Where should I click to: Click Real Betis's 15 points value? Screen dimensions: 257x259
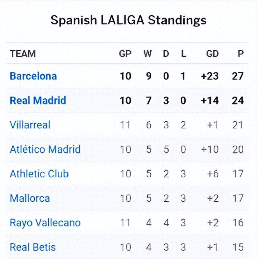(238, 247)
